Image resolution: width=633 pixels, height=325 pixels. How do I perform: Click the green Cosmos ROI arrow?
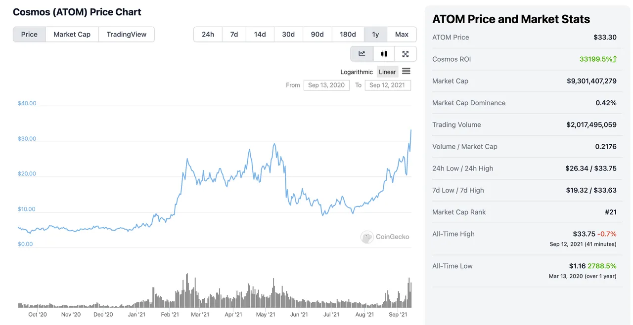[x=615, y=59]
